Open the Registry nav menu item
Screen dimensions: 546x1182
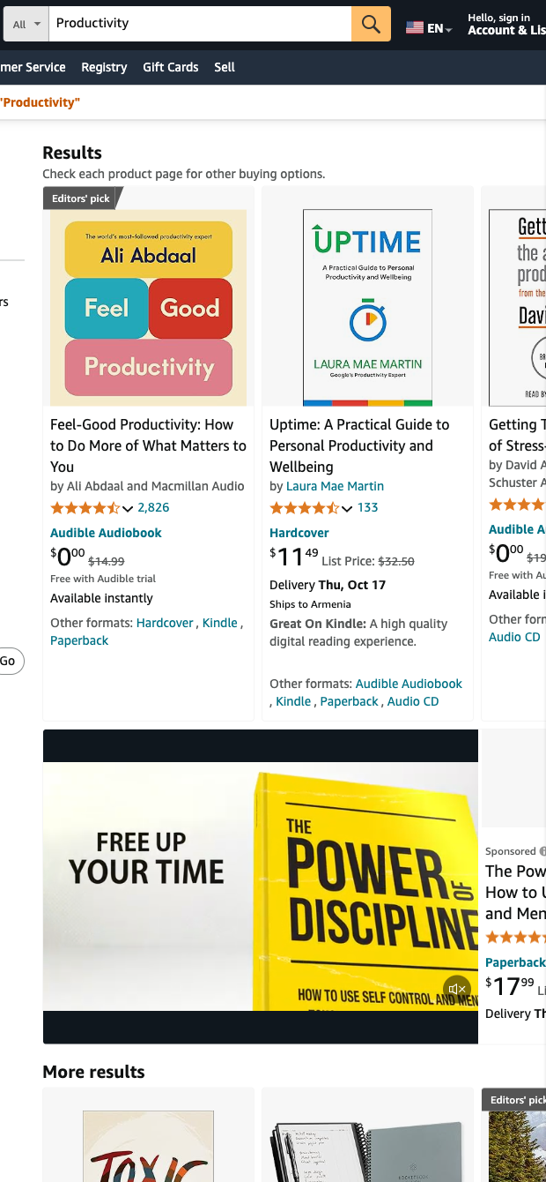coord(104,67)
